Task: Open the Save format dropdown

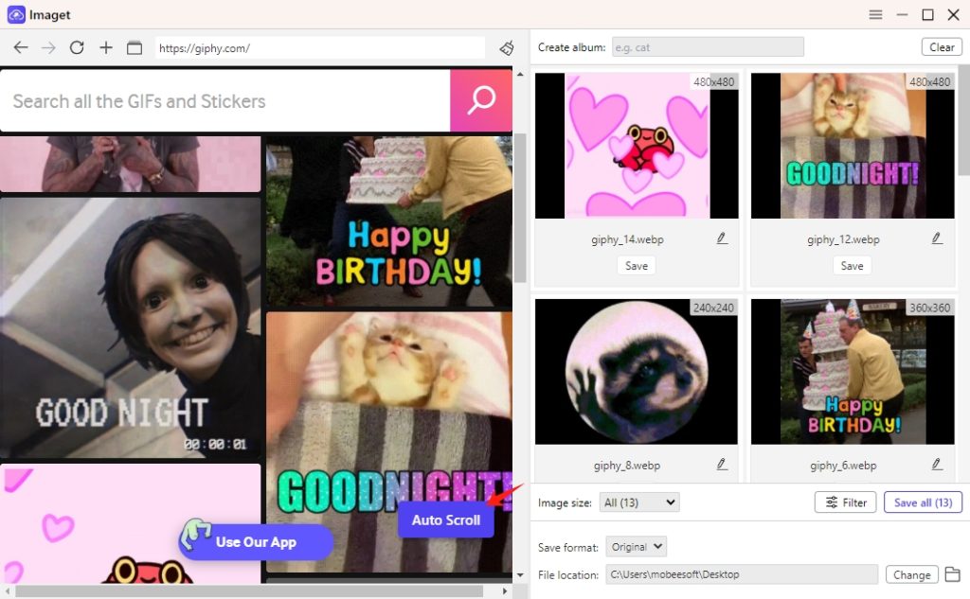Action: [636, 546]
